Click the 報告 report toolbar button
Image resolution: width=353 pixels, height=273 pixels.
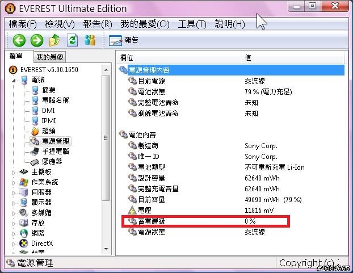[124, 40]
